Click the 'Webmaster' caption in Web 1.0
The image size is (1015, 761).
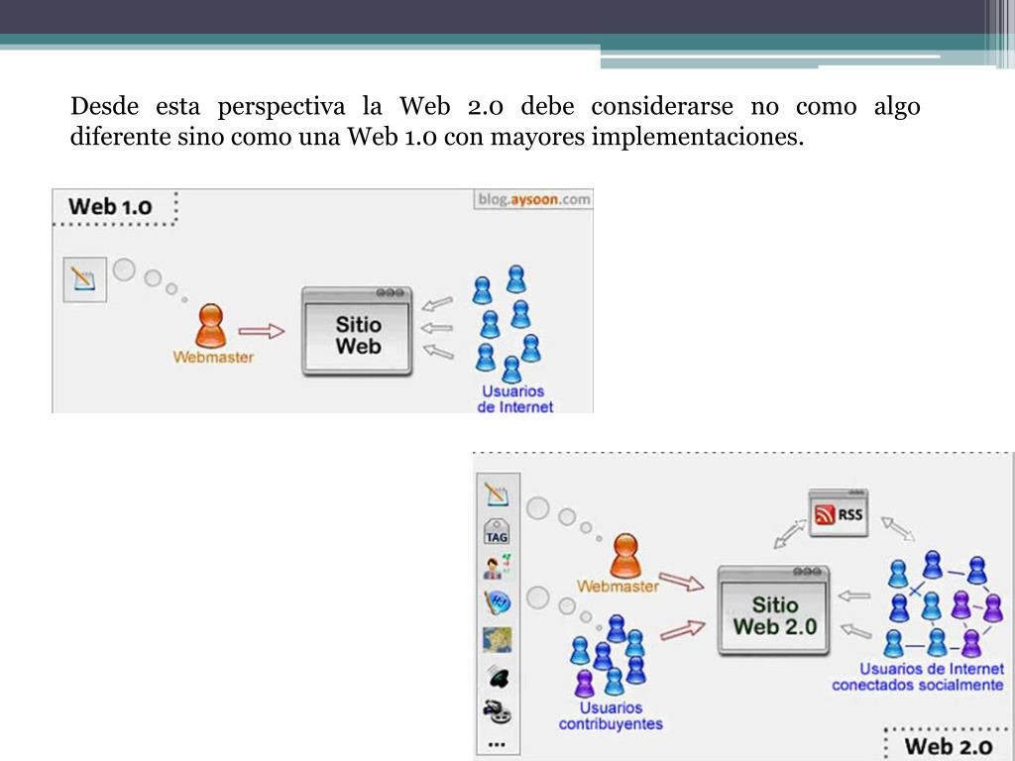click(x=213, y=357)
